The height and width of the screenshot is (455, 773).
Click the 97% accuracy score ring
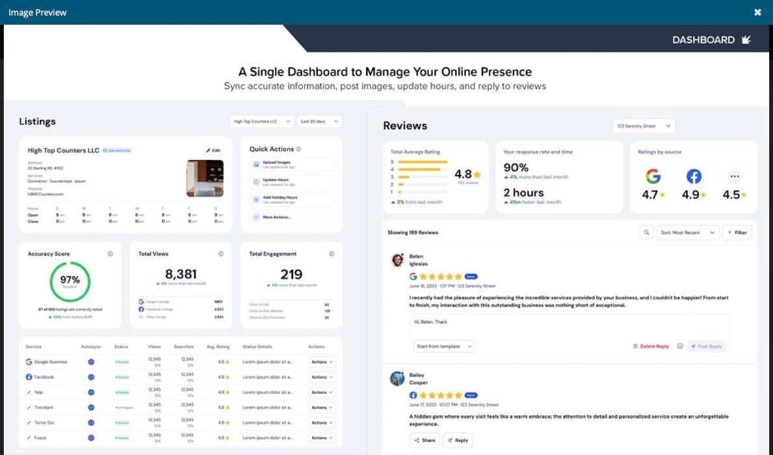click(x=70, y=281)
